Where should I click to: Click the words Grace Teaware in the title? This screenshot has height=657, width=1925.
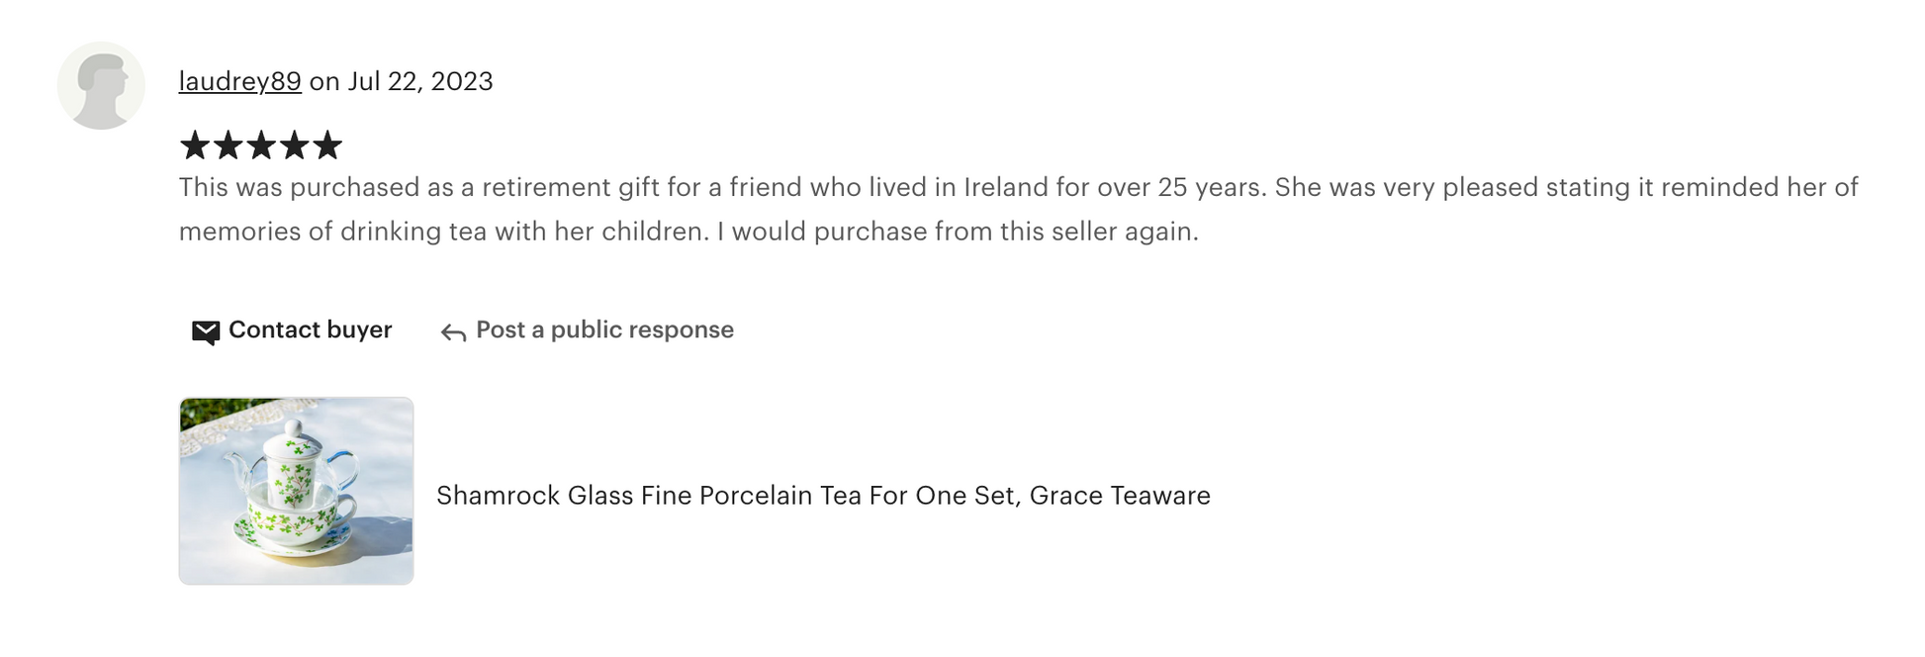click(1120, 496)
